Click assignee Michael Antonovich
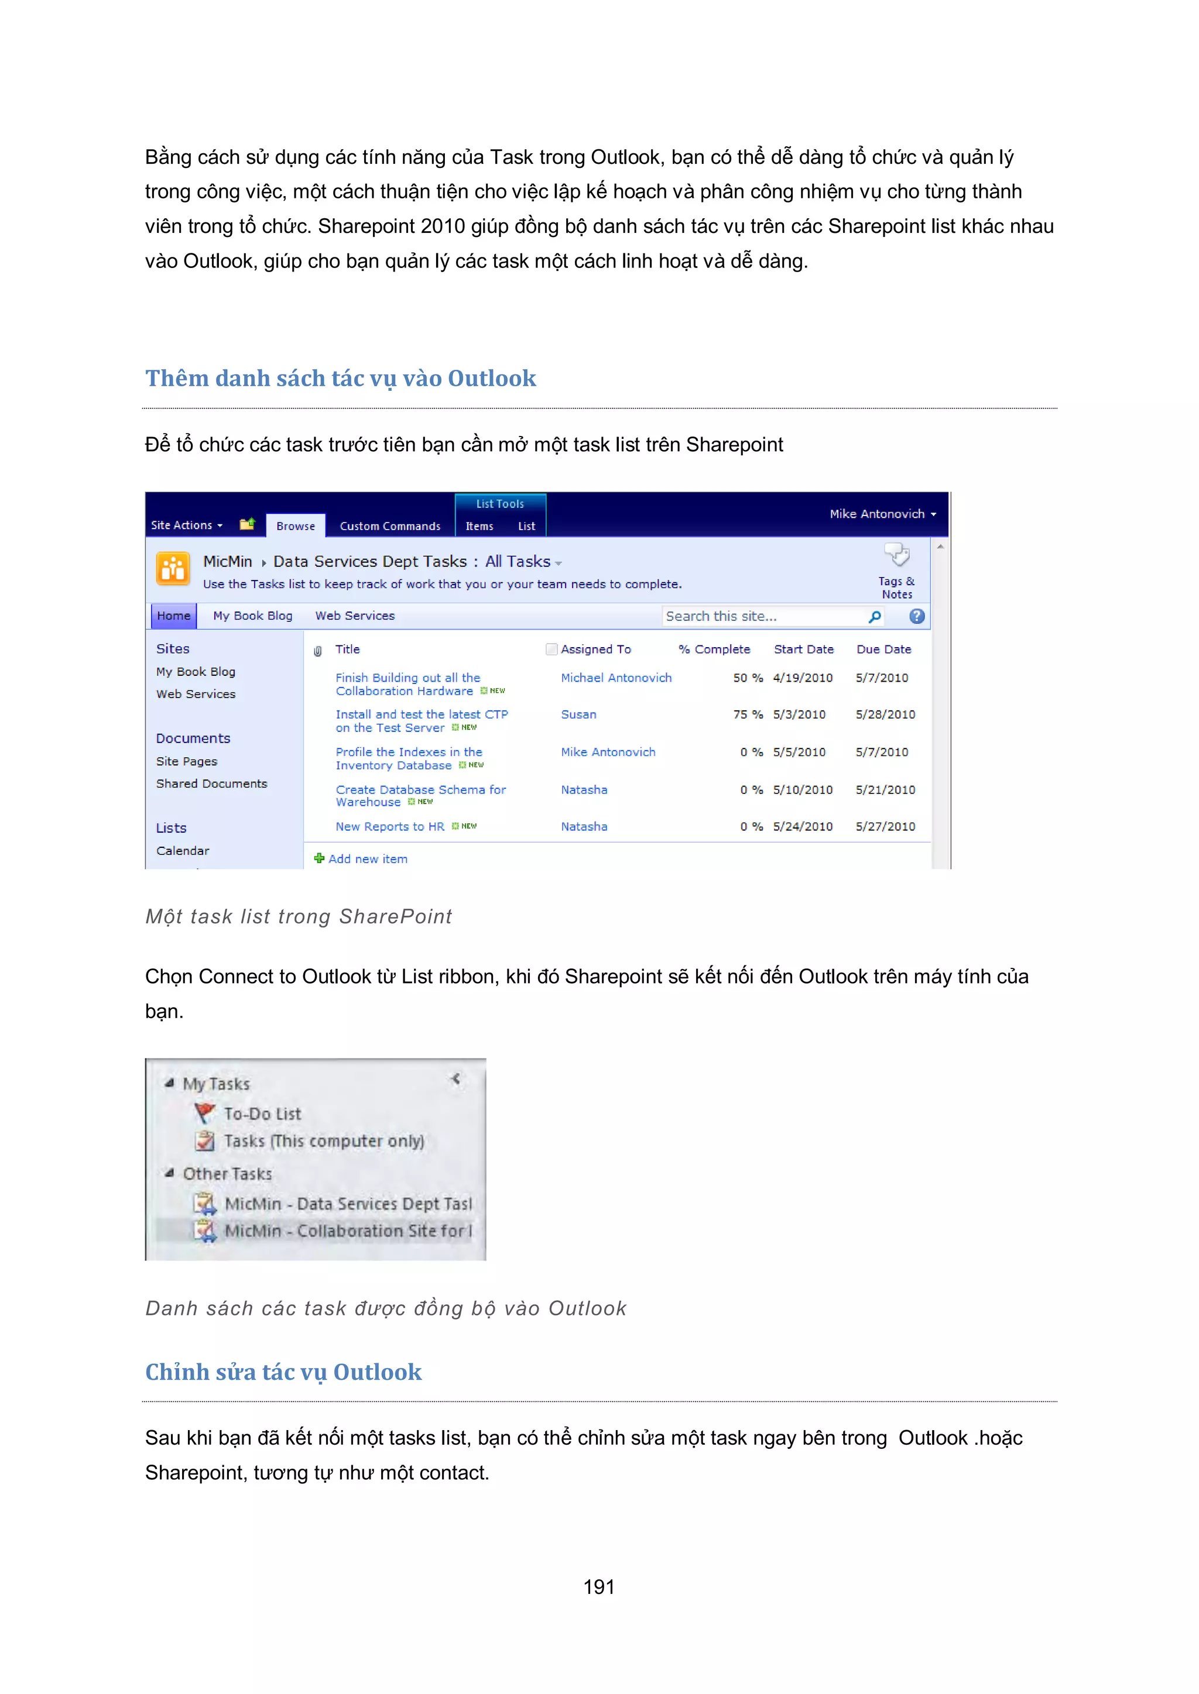The width and height of the screenshot is (1199, 1694). 616,677
